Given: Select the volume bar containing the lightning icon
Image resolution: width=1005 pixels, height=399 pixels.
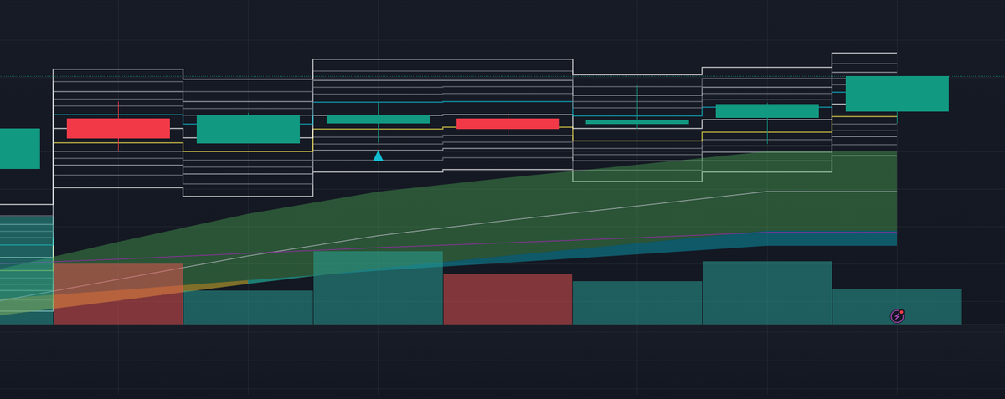Looking at the screenshot, I should click(x=897, y=306).
